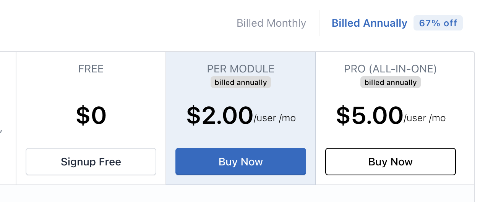The height and width of the screenshot is (202, 493).
Task: Click the /user /mo label beside $5.00
Action: tap(425, 118)
